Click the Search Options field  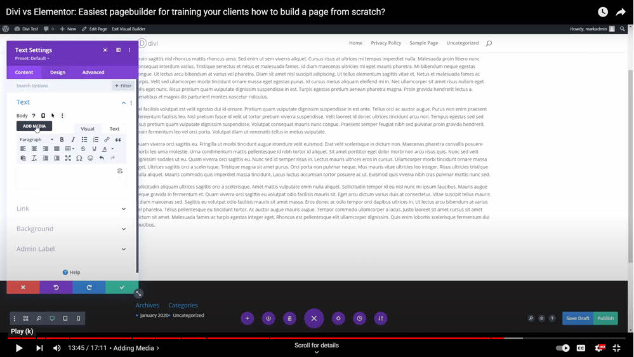60,86
